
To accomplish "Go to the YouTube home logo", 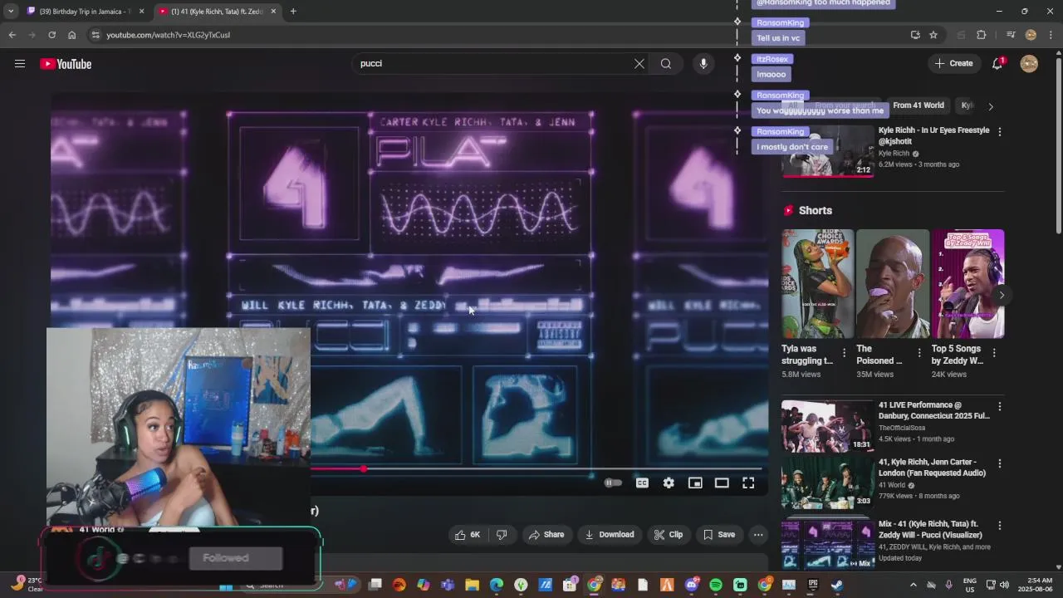I will (66, 64).
